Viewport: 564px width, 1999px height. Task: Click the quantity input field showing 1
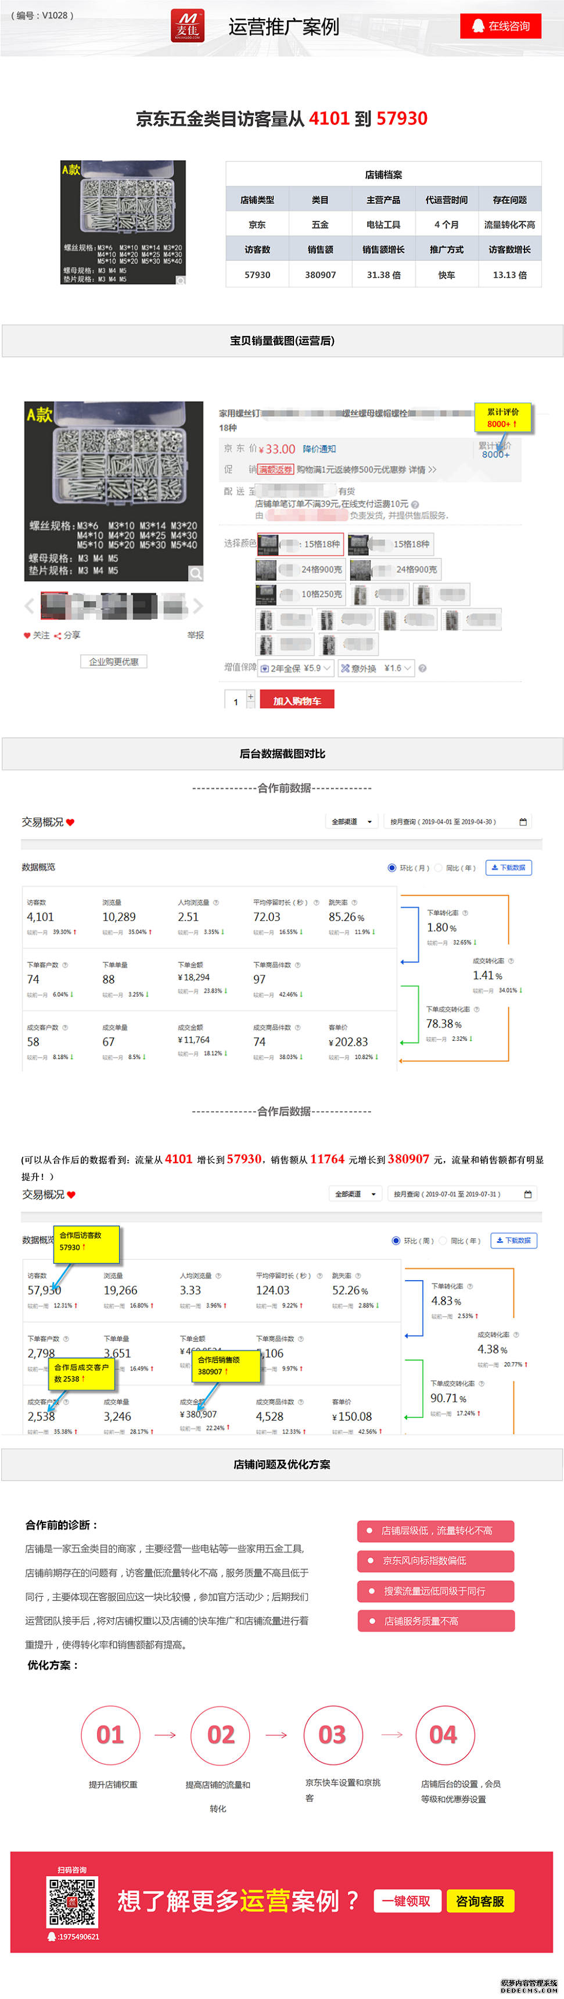point(235,701)
